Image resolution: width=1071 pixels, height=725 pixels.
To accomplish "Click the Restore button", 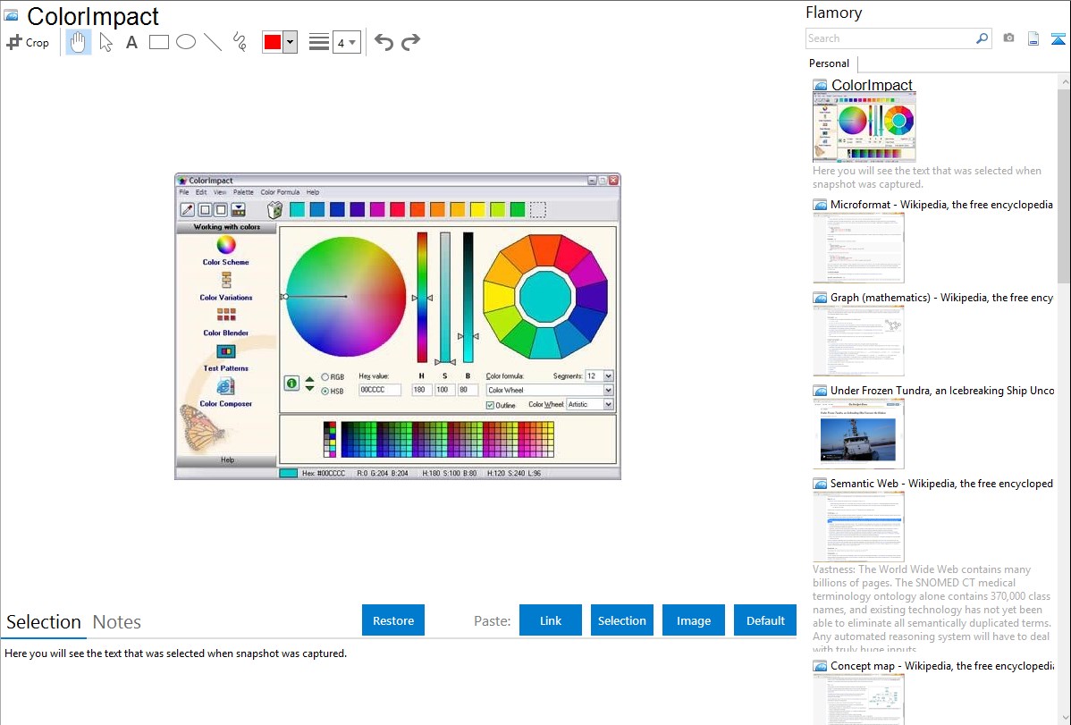I will coord(393,620).
